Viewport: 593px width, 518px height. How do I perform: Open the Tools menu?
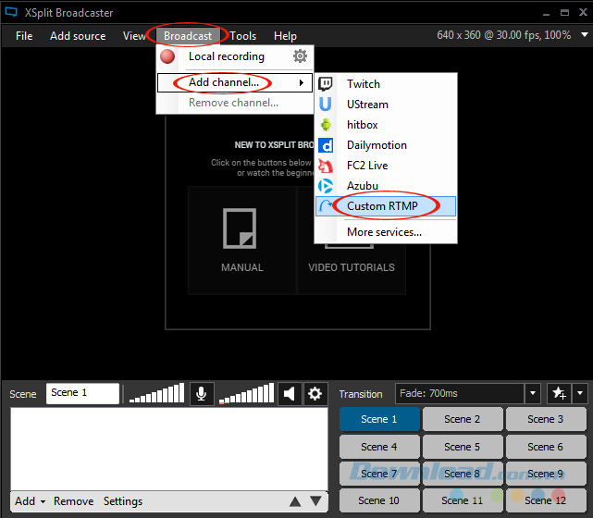pyautogui.click(x=243, y=36)
